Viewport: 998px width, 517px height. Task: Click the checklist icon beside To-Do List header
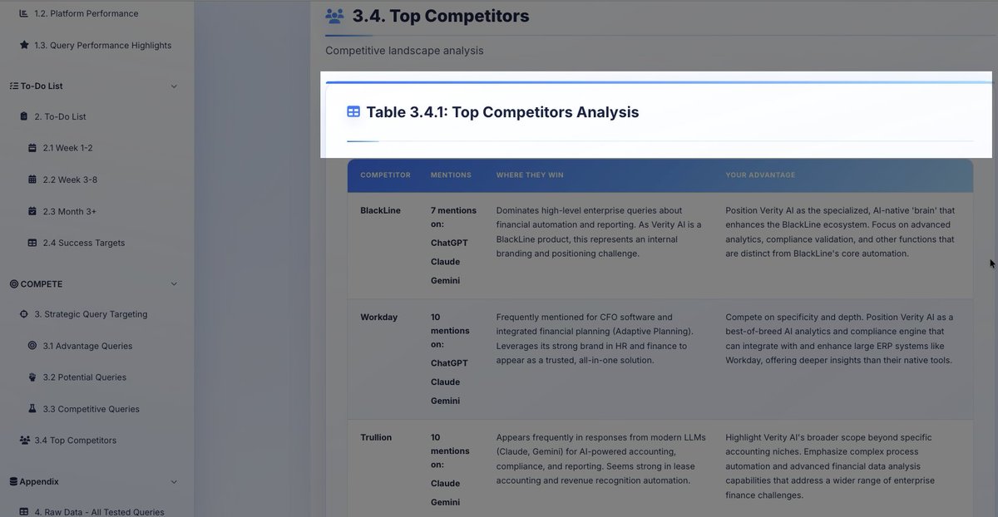point(13,86)
